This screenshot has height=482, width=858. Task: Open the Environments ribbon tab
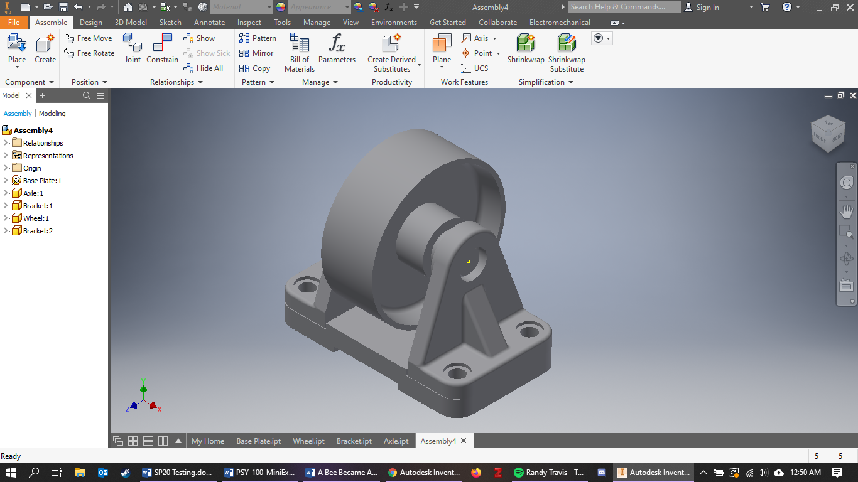(x=394, y=23)
